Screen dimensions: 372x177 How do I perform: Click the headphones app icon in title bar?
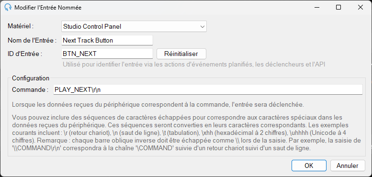[x=8, y=7]
